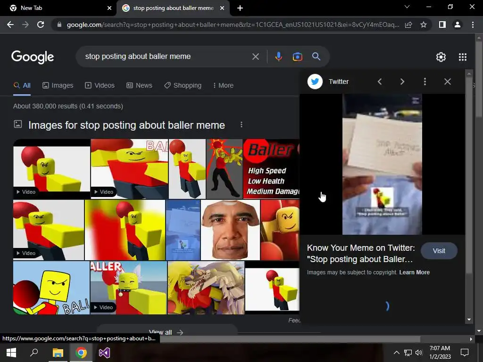Open the blurred blue note card thumbnail
The width and height of the screenshot is (483, 362).
[183, 230]
